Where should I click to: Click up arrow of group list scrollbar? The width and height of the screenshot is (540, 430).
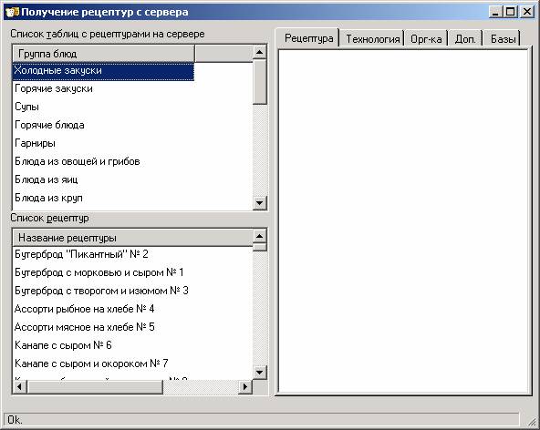tap(259, 52)
